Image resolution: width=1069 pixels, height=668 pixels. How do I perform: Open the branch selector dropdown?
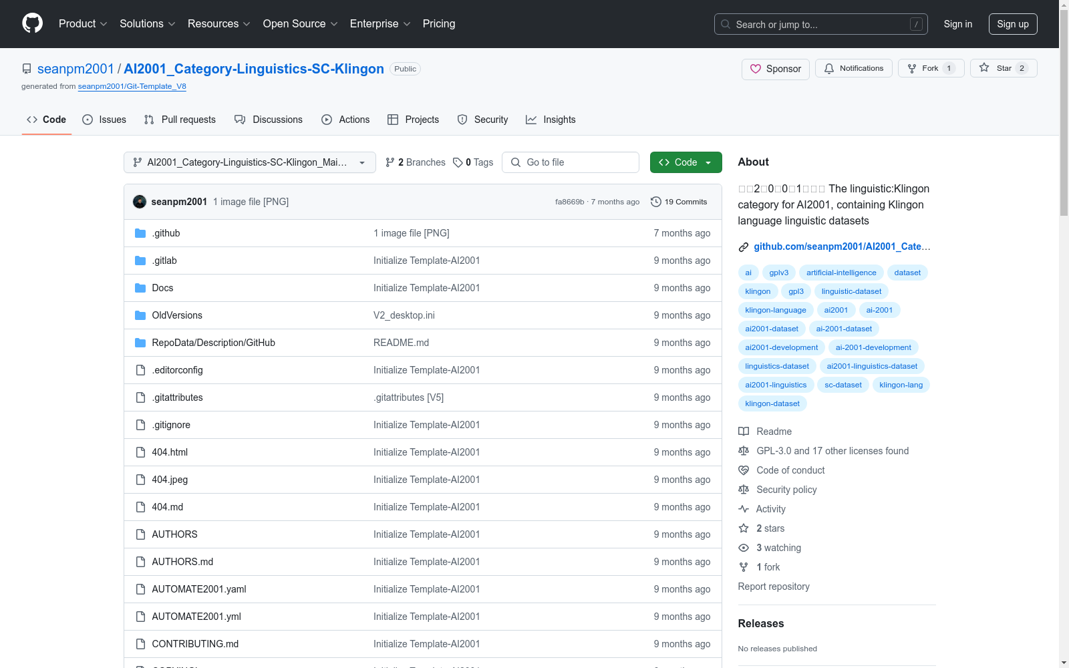click(250, 162)
